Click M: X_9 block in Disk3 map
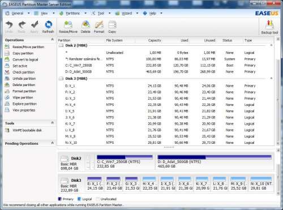Viewport: 283px width, 210px height. coord(238,183)
